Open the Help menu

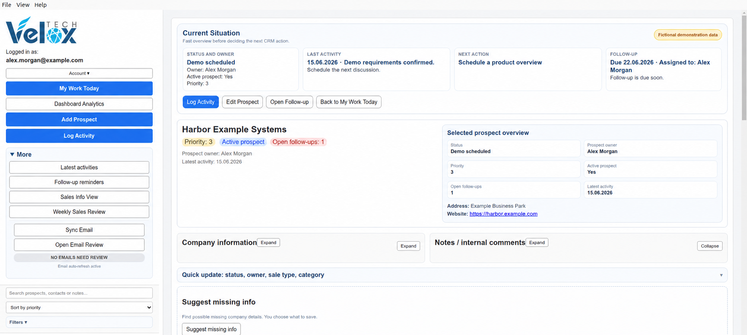[x=40, y=5]
